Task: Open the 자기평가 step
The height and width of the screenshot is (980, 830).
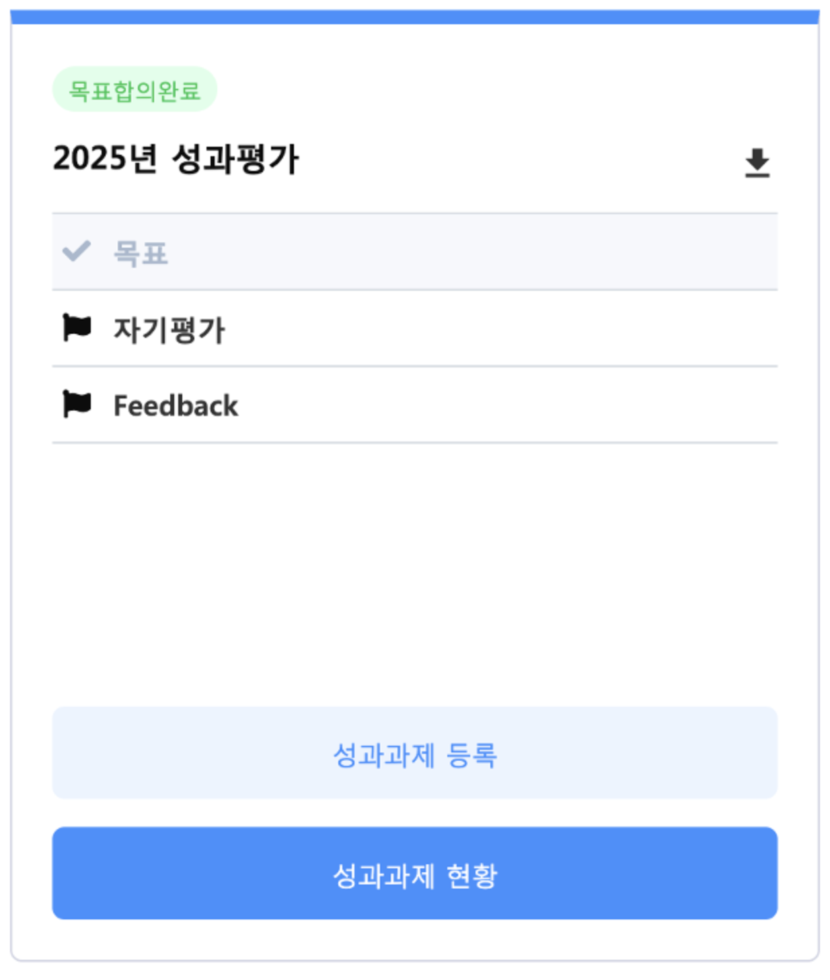Action: 169,330
